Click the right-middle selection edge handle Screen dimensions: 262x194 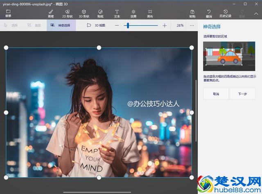pyautogui.click(x=192, y=113)
